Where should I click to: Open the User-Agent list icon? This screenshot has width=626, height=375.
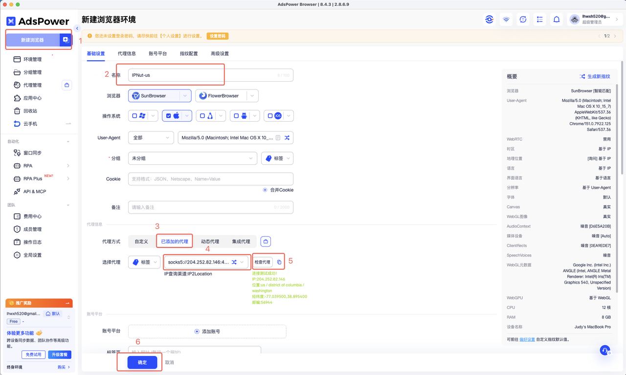278,138
